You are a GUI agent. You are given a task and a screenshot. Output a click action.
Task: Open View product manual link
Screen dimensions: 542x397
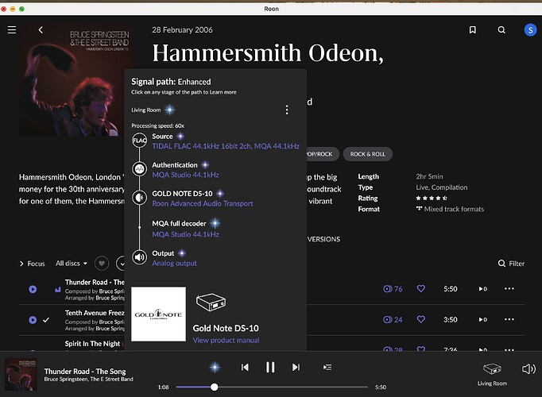[226, 340]
